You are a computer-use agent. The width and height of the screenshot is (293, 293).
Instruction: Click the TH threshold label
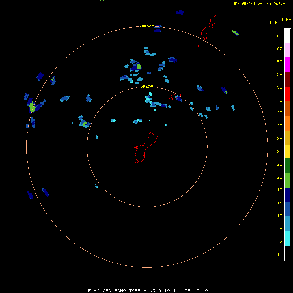[280, 254]
